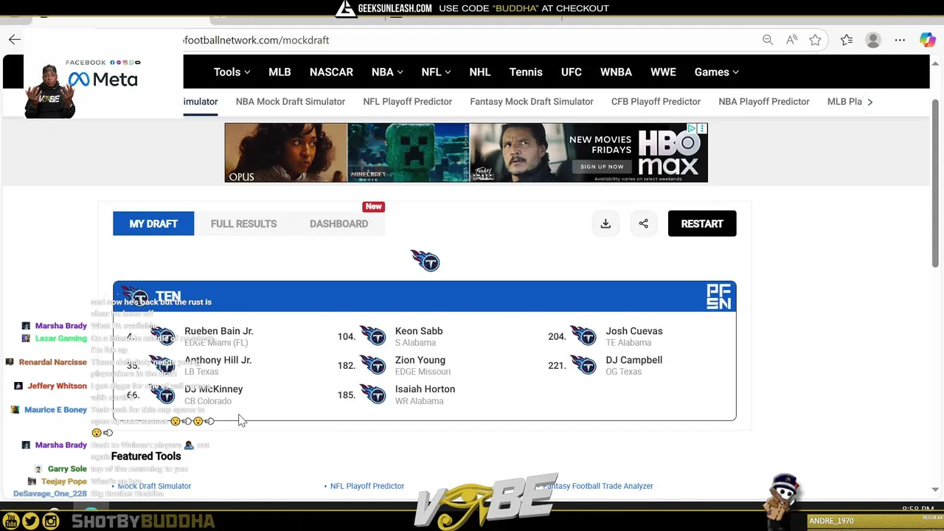Select the Keon Sabb pick name
944x531 pixels.
coord(419,331)
